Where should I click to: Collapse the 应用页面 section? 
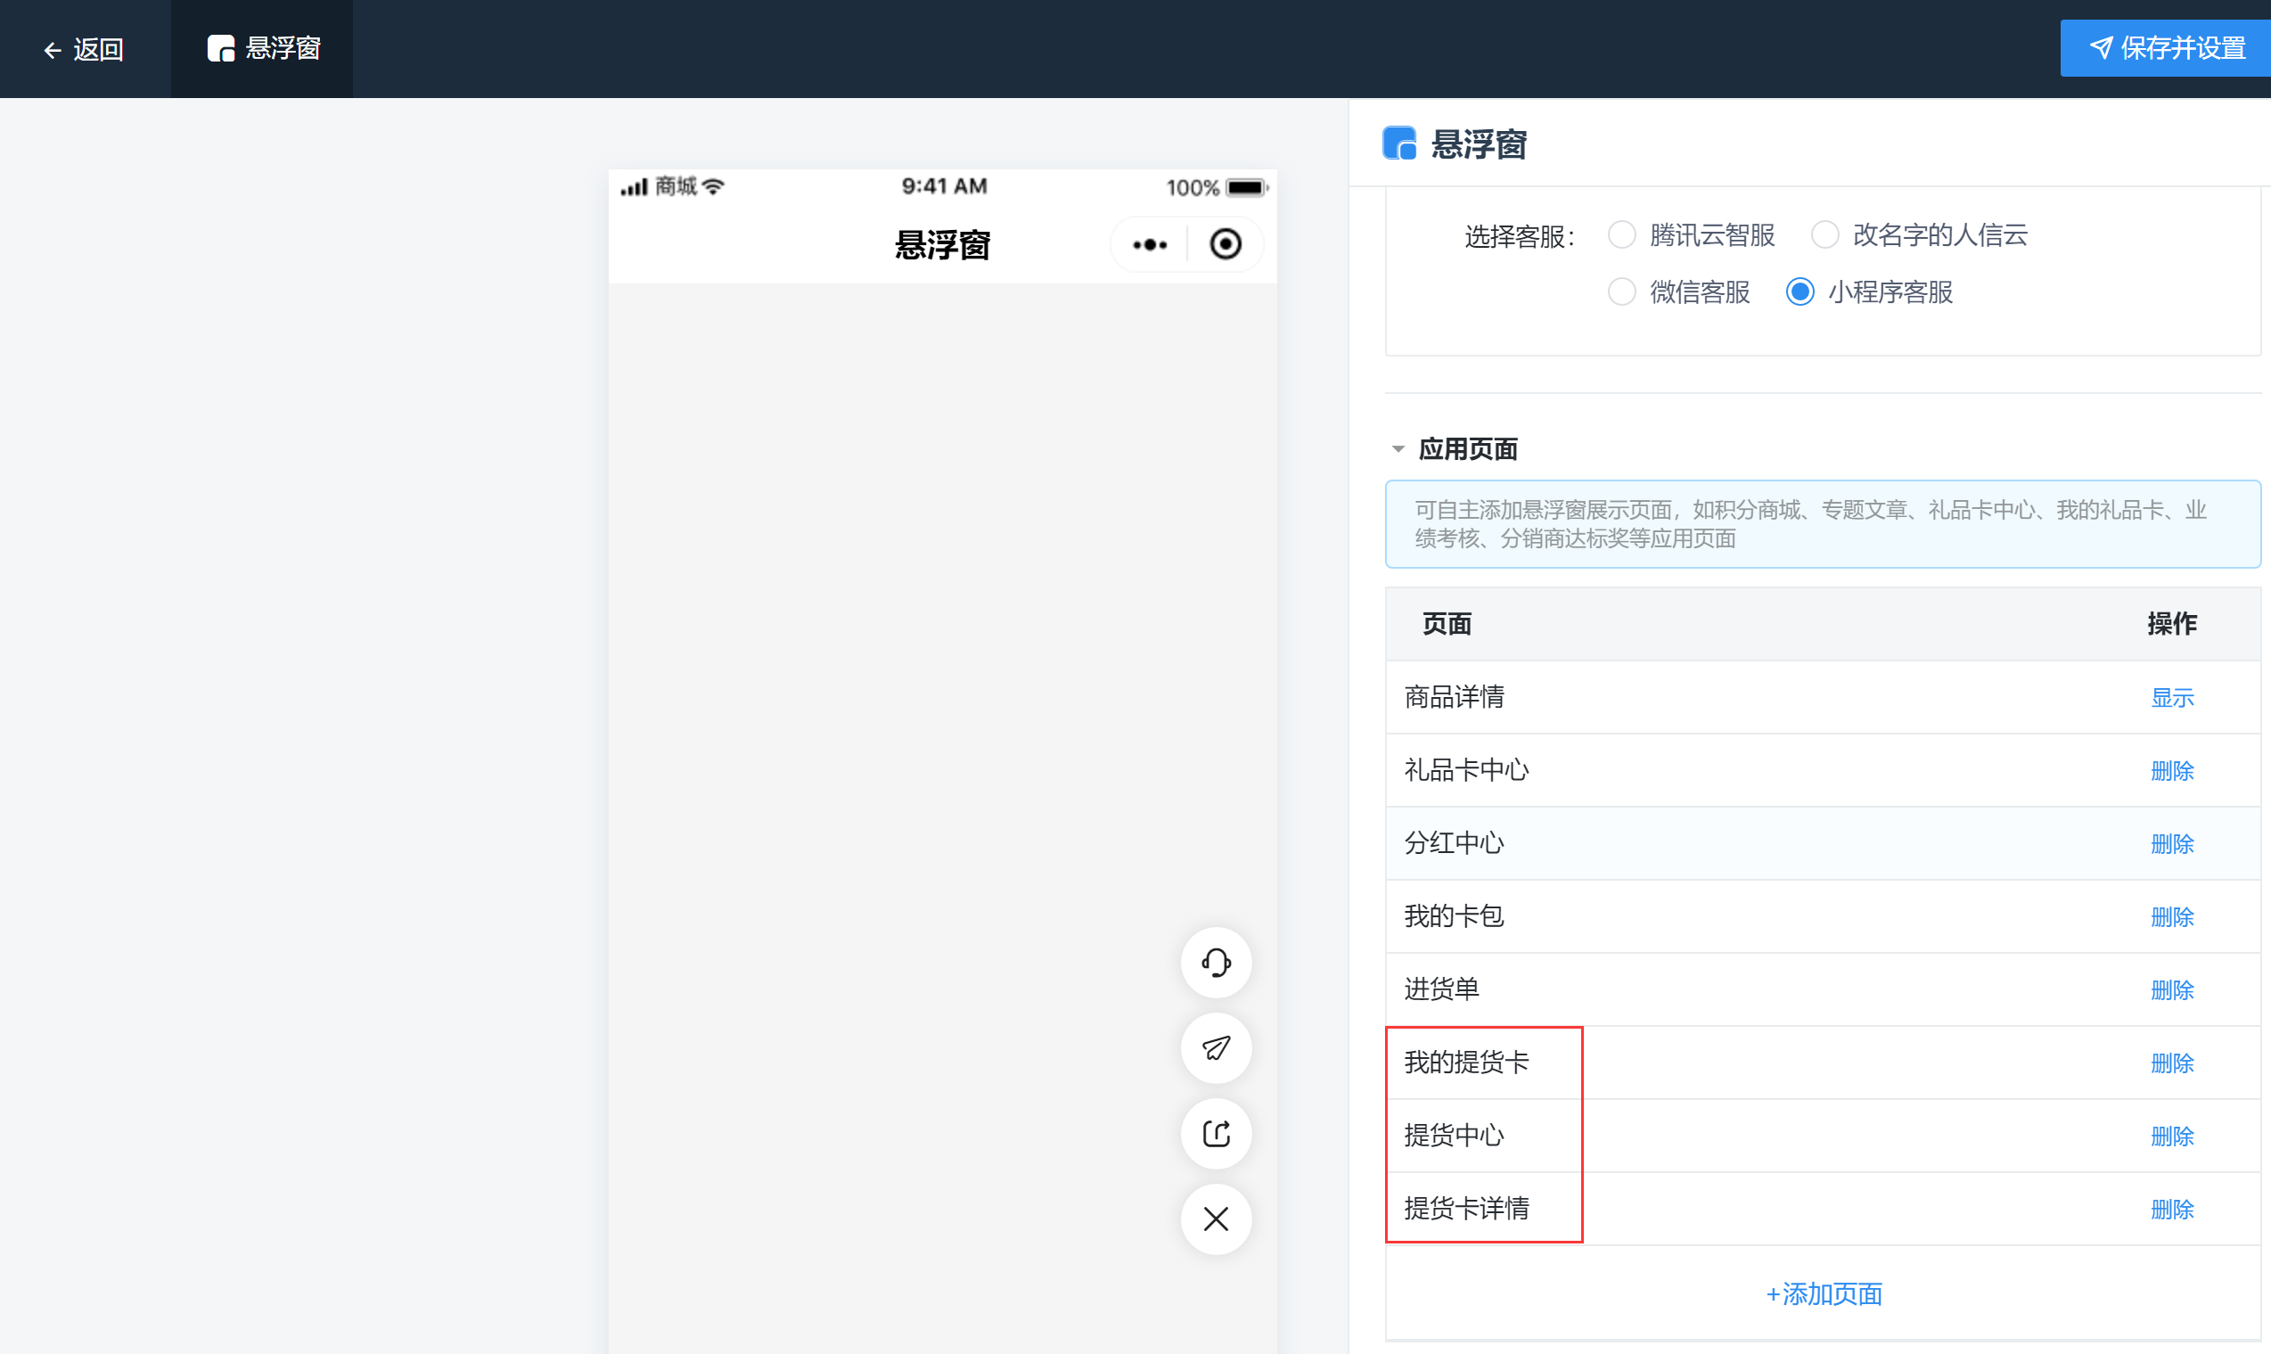pyautogui.click(x=1398, y=448)
